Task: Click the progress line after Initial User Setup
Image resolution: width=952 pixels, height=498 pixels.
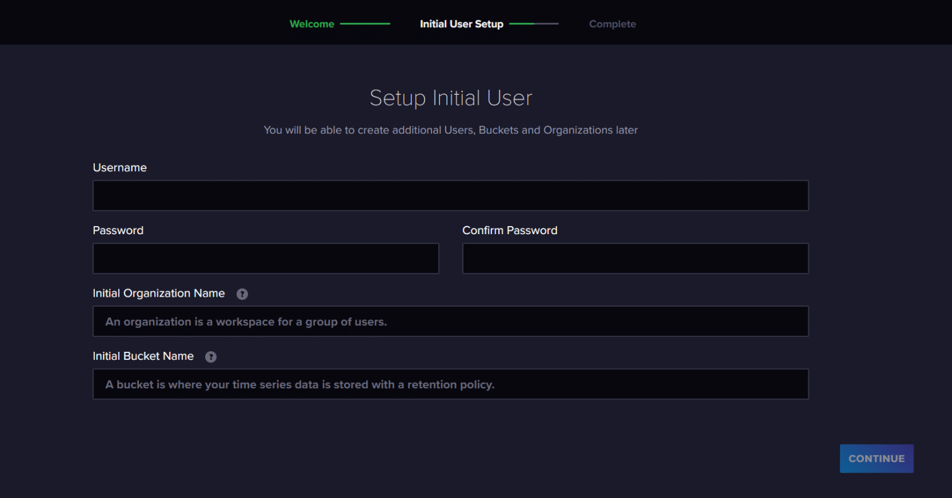Action: click(x=534, y=24)
